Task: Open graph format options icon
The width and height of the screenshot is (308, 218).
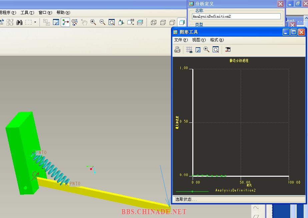Action: [228, 50]
